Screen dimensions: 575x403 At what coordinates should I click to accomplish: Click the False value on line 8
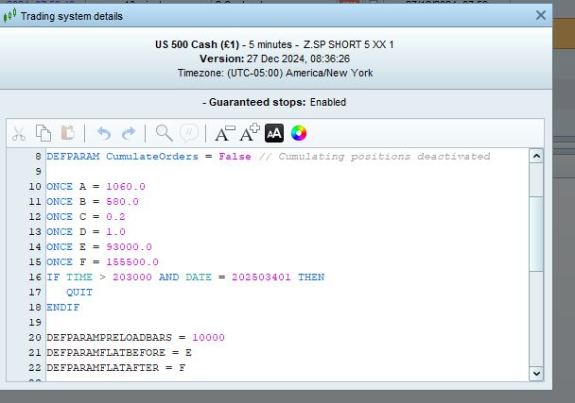pyautogui.click(x=235, y=157)
